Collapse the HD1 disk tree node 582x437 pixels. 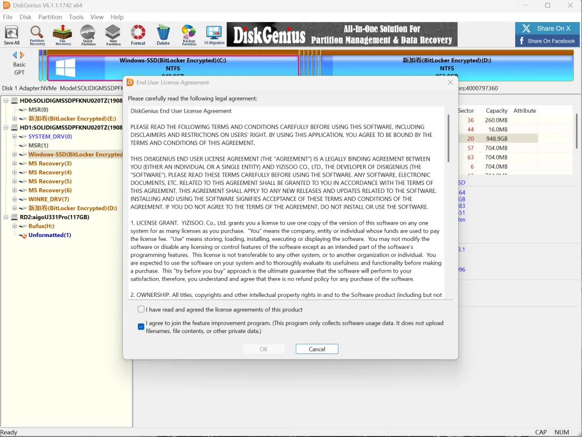6,127
